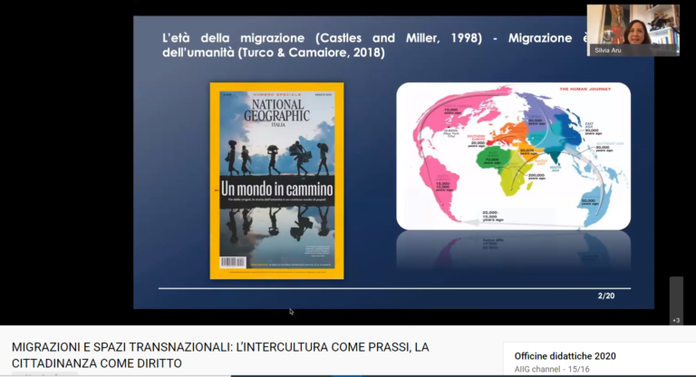Click Silvia Aru's webcam thumbnail
The height and width of the screenshot is (377, 696).
[x=633, y=30]
